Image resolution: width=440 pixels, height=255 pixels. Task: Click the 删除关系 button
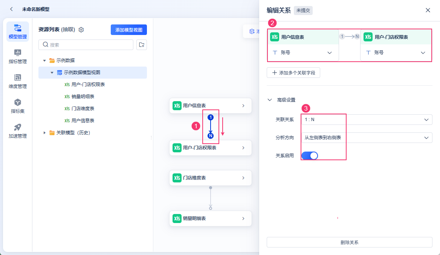pos(349,242)
